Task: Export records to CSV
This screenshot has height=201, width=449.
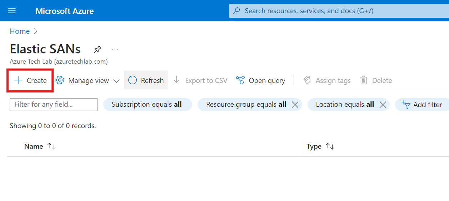Action: click(x=200, y=80)
